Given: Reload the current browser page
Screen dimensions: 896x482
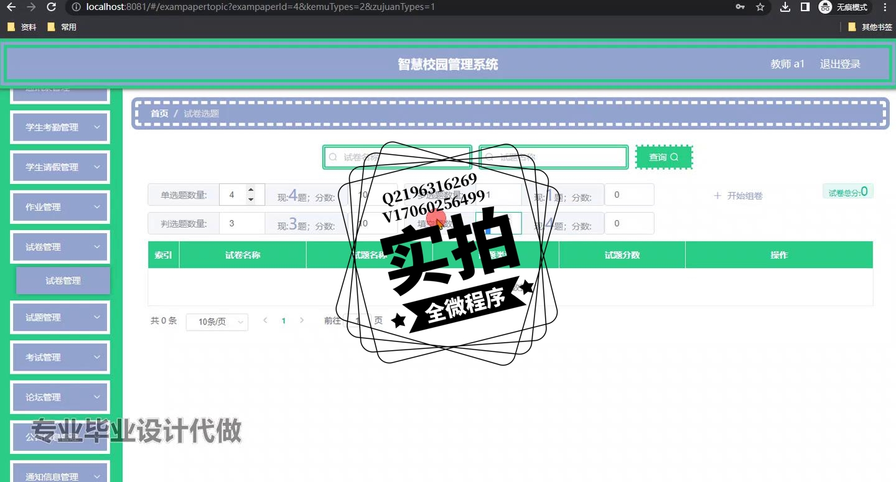Looking at the screenshot, I should click(x=52, y=7).
